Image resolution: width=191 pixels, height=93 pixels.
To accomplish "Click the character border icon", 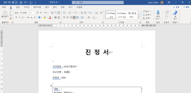I will point(59,13).
